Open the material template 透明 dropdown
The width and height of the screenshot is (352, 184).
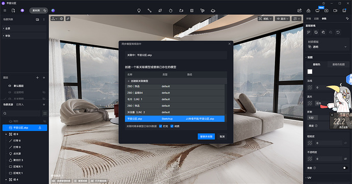pos(328,47)
